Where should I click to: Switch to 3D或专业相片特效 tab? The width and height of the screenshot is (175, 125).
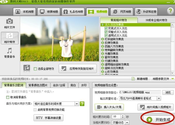[x=156, y=20]
